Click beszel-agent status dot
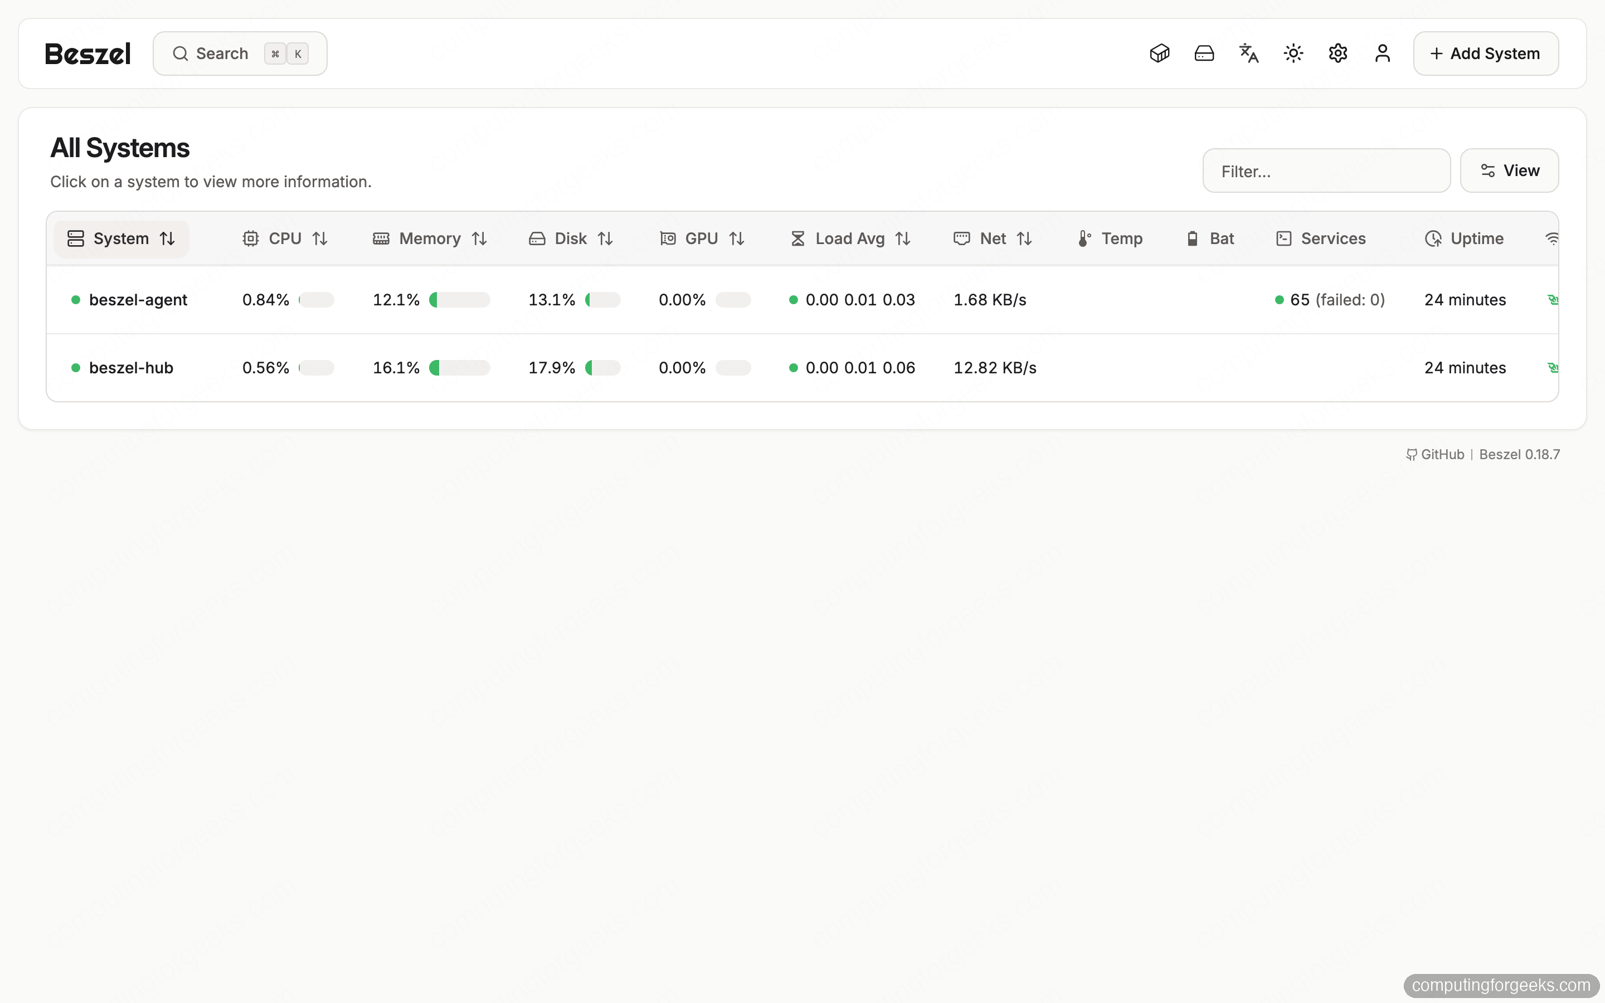This screenshot has width=1605, height=1003. 76,300
